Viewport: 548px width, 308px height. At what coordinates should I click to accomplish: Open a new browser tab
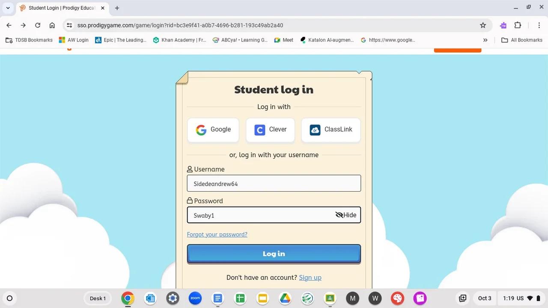point(117,8)
